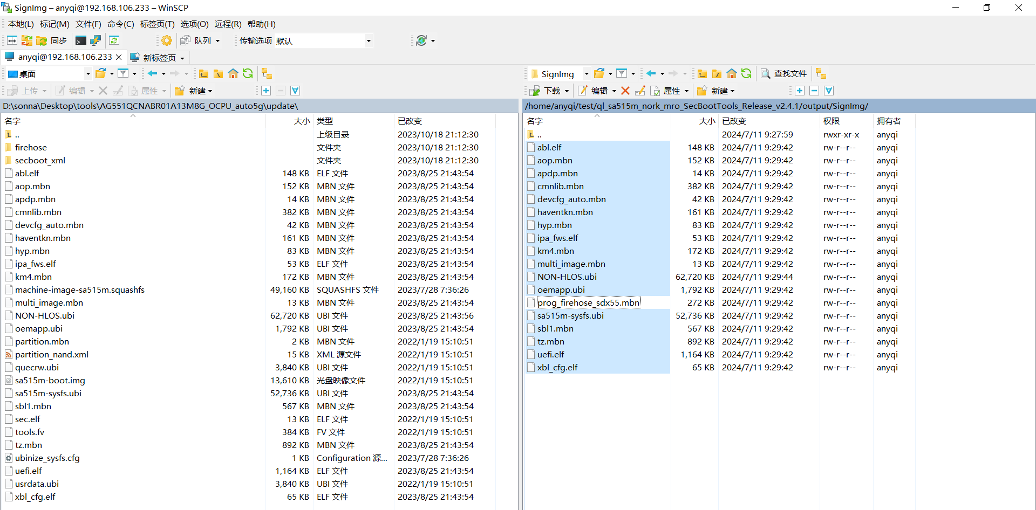
Task: Go to home directory in remote panel
Action: [x=732, y=74]
